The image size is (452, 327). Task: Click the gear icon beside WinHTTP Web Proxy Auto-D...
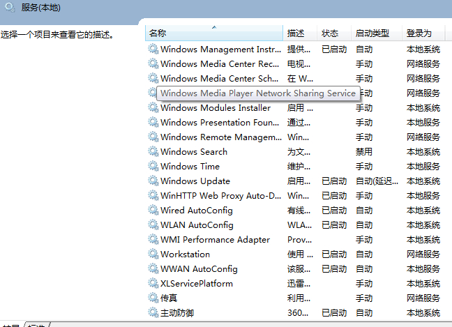(x=153, y=196)
